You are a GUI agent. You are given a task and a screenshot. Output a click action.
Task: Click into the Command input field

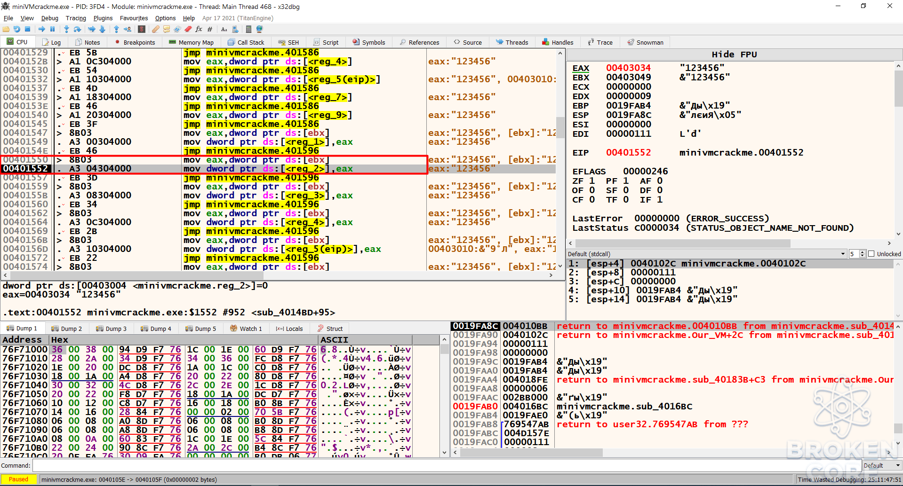pos(446,465)
